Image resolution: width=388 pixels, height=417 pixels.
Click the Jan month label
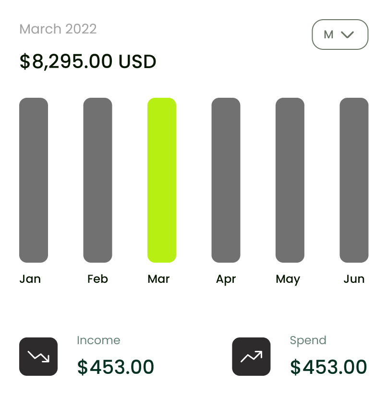click(30, 279)
